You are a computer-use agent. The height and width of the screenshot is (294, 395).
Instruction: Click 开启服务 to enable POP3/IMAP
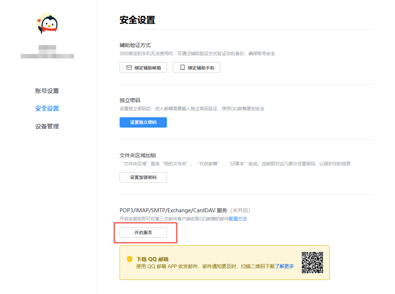pos(143,233)
